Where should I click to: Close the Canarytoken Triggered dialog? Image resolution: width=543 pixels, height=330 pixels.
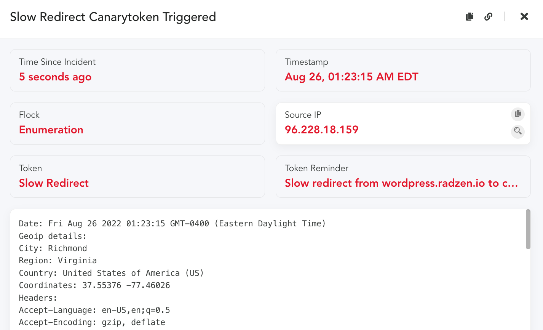(524, 16)
